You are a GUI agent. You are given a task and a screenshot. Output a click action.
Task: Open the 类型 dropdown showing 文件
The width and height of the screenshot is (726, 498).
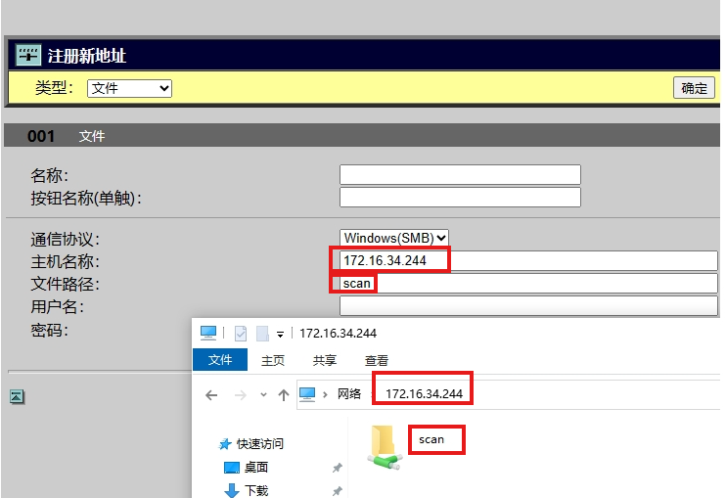[129, 88]
